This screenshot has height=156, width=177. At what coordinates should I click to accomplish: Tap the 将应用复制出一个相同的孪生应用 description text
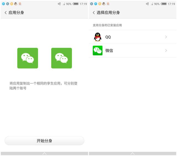pos(43,86)
